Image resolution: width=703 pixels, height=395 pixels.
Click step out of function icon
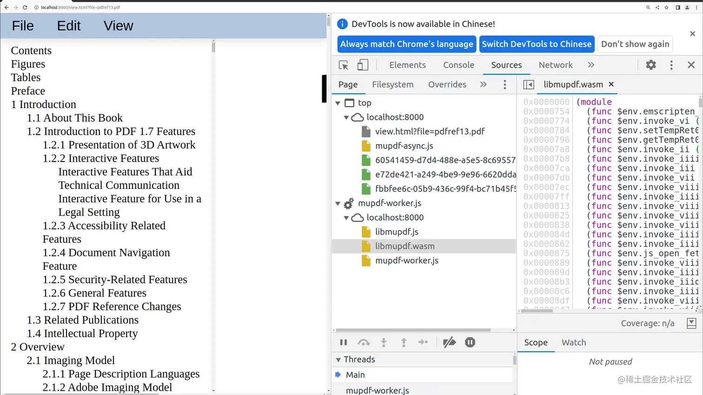coord(404,343)
